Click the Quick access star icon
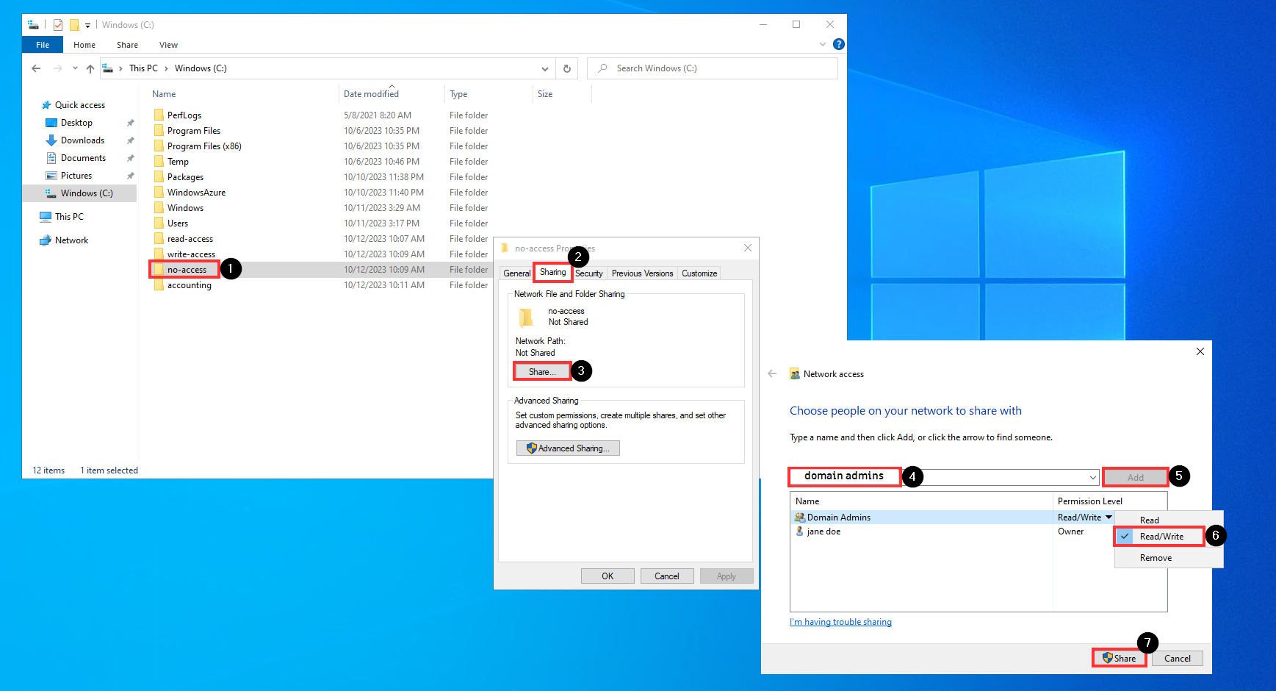 pos(46,105)
